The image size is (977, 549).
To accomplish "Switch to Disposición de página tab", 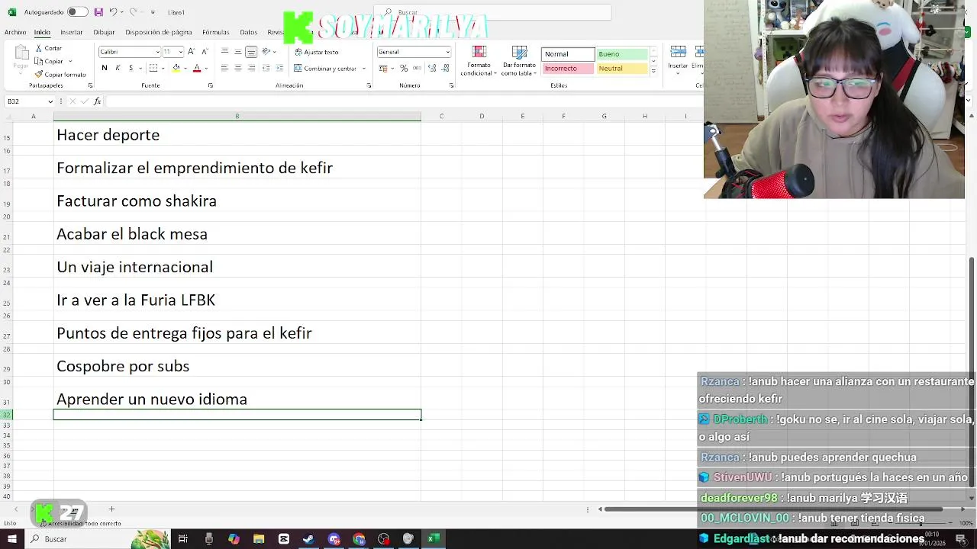I will click(x=159, y=32).
